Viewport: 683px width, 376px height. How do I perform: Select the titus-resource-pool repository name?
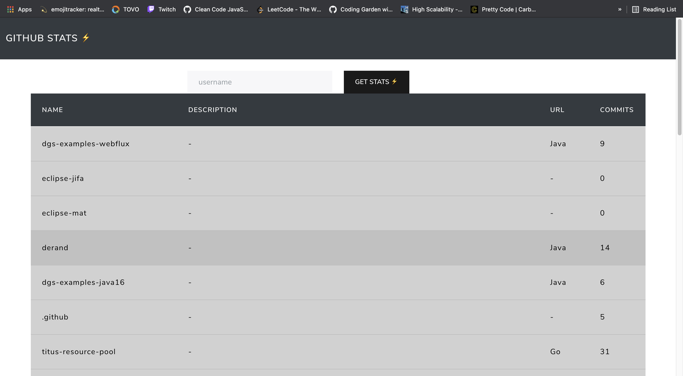pyautogui.click(x=79, y=352)
